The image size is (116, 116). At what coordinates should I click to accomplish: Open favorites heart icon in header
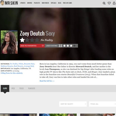coord(109,3)
